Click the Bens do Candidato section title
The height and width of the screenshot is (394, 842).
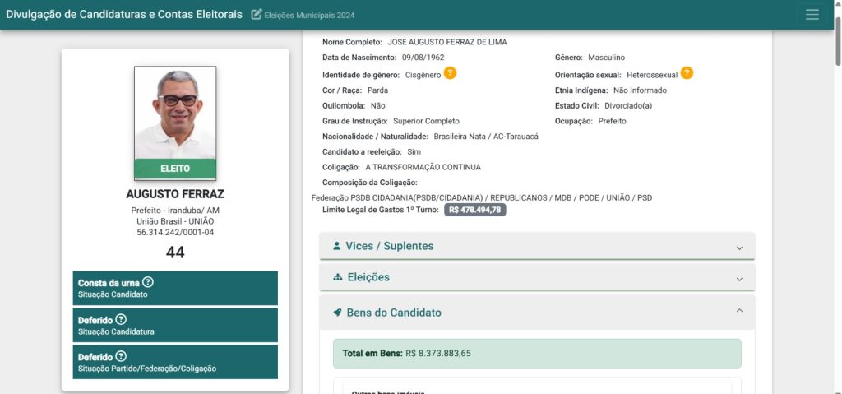[x=394, y=313]
